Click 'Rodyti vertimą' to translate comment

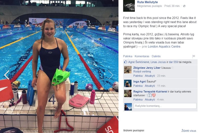coord(142,72)
